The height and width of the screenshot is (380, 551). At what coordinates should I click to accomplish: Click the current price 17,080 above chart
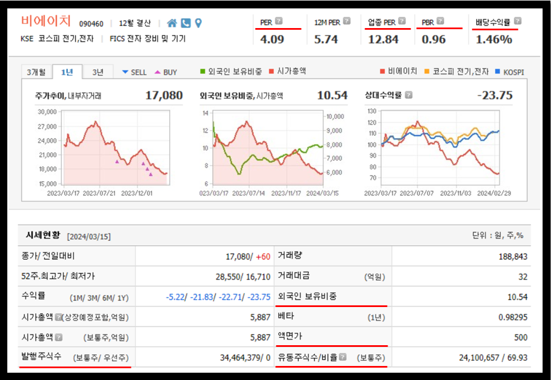[164, 95]
